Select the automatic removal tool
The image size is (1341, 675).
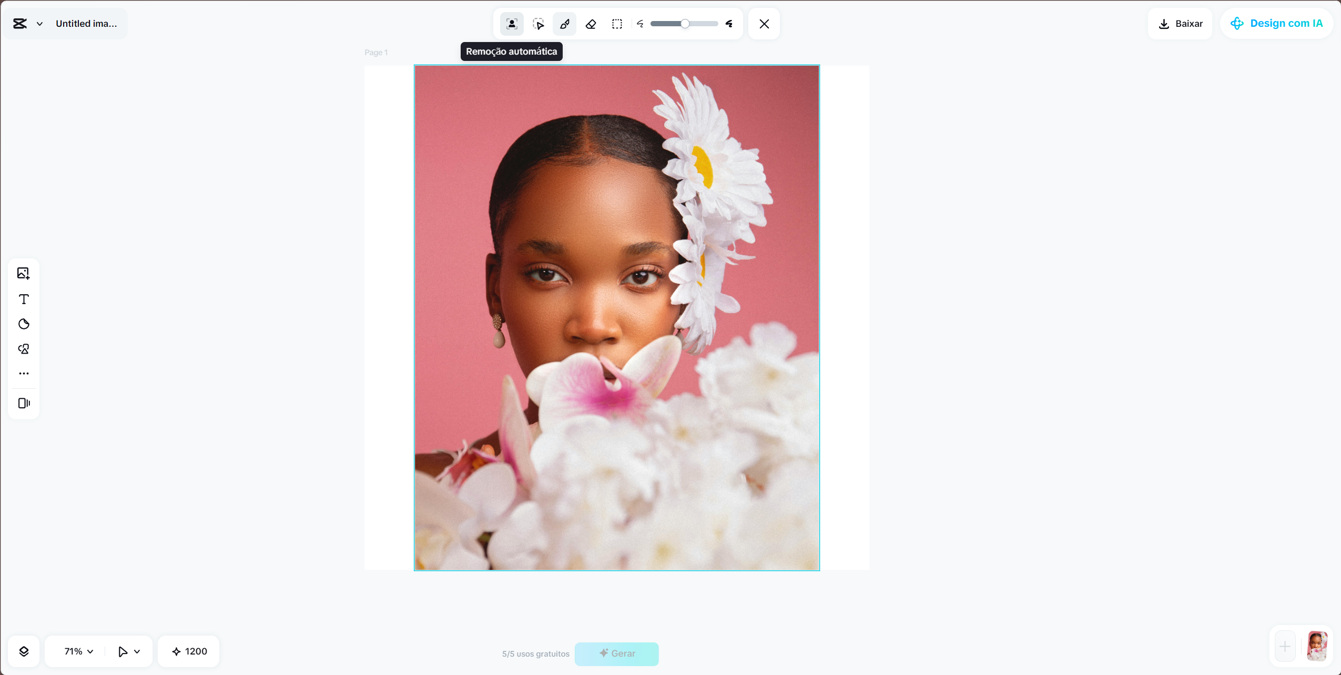[511, 24]
